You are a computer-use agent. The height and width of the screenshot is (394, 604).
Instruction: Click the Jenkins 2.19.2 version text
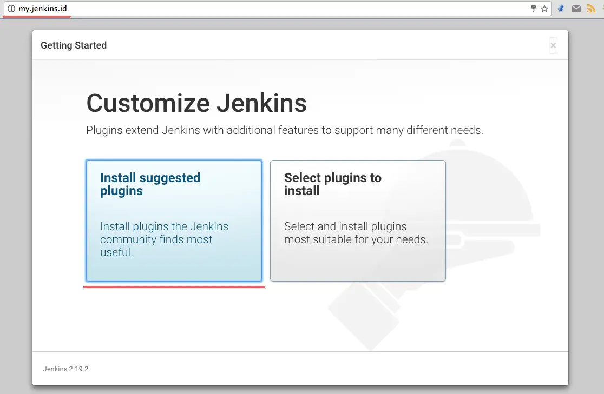[x=66, y=369]
